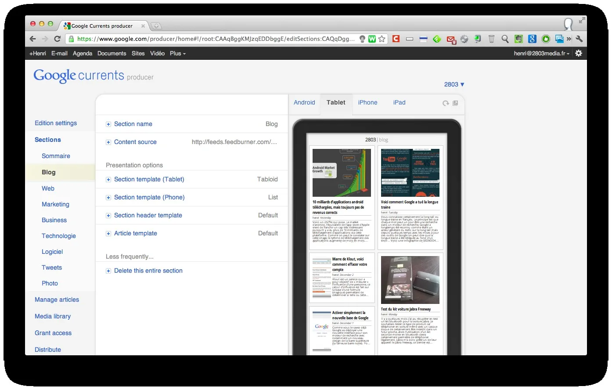This screenshot has height=390, width=612.
Task: Click the green thumbs-up extension icon
Action: (546, 39)
